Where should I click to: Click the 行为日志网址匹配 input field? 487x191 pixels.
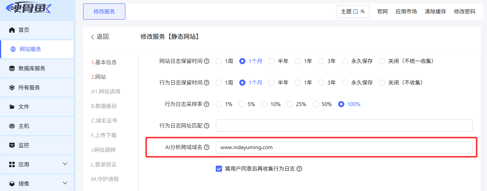click(x=344, y=126)
